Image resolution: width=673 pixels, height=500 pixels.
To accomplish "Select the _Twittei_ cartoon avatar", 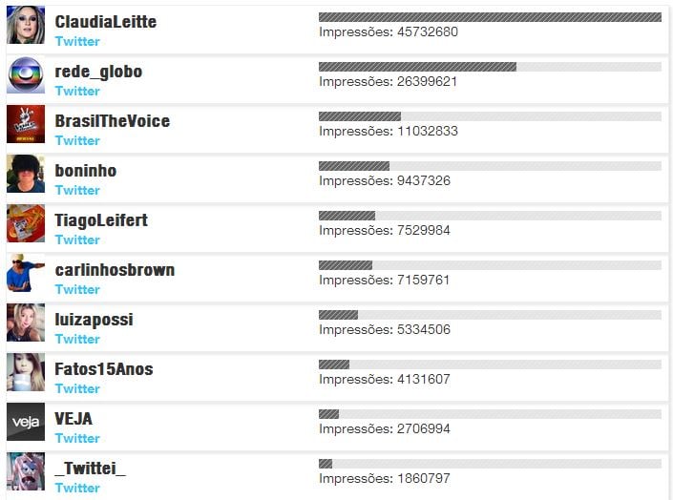I will tap(26, 471).
